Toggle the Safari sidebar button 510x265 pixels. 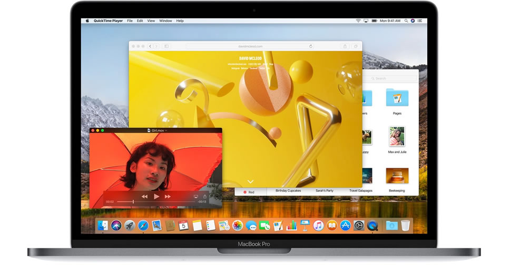(166, 46)
